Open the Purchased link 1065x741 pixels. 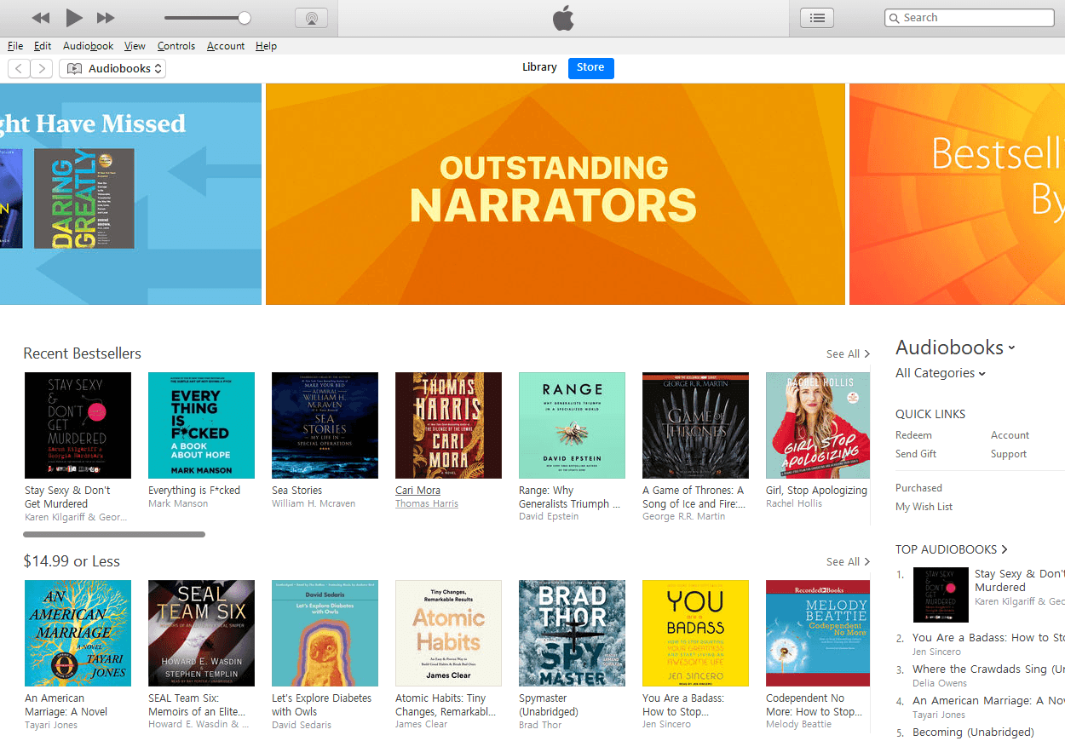click(918, 488)
